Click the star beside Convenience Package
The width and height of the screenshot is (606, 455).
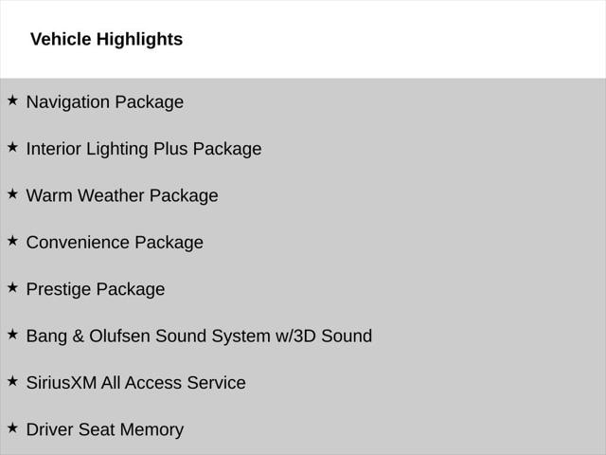point(12,241)
